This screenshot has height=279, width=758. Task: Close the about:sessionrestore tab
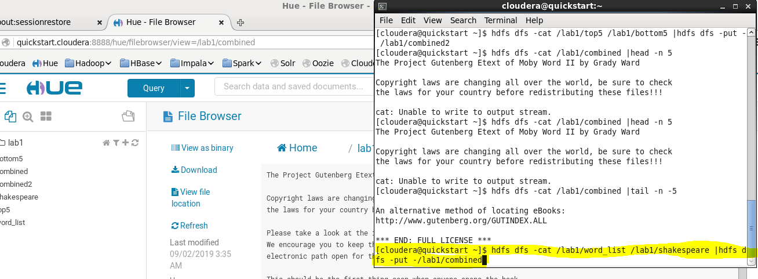coord(100,23)
